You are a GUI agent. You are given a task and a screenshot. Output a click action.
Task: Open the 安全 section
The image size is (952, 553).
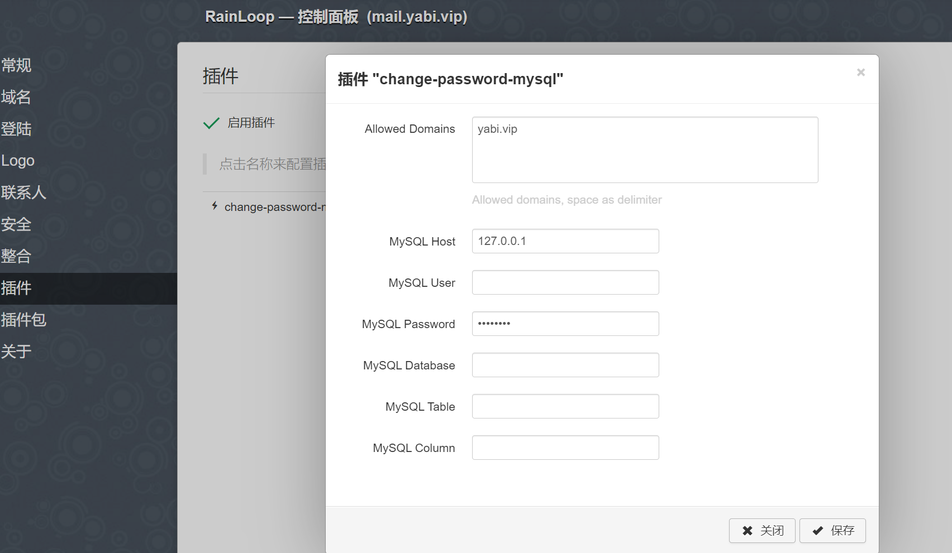click(x=16, y=224)
